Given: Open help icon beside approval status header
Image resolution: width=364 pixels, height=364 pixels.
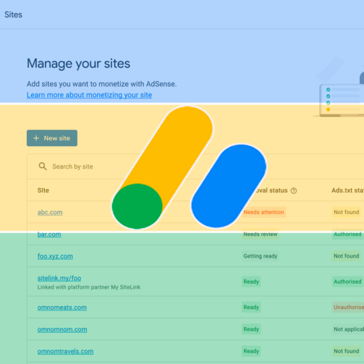Looking at the screenshot, I should pos(294,190).
